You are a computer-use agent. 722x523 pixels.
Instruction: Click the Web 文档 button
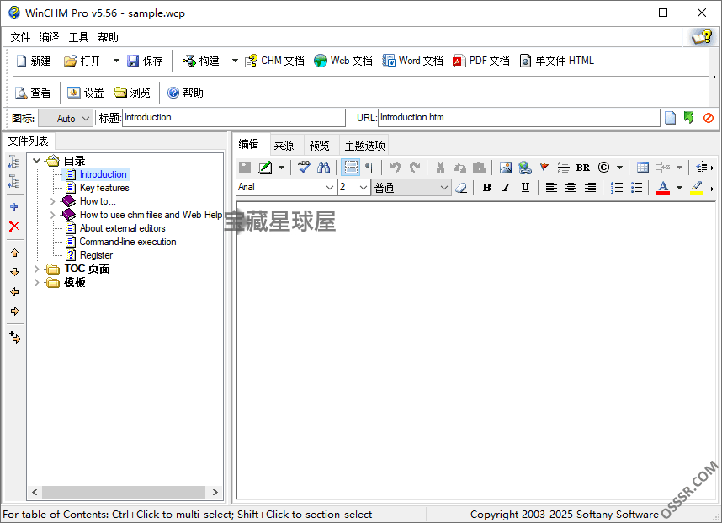coord(343,61)
